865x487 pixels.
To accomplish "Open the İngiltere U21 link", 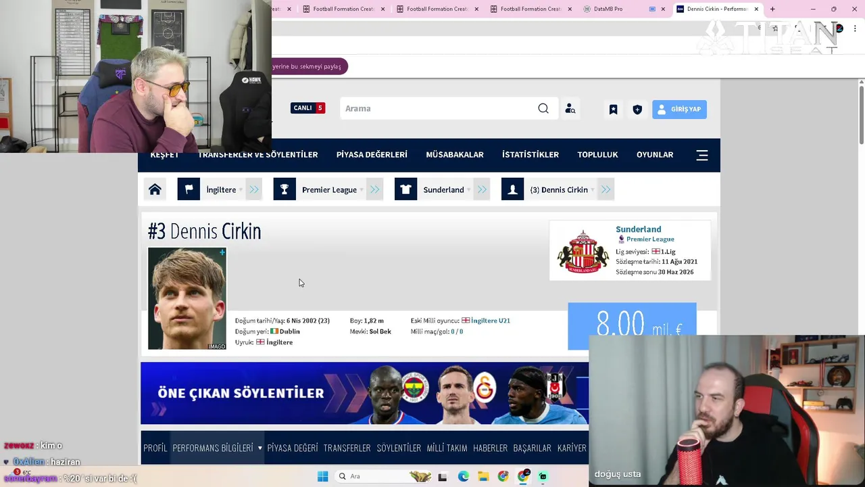I will tap(491, 321).
